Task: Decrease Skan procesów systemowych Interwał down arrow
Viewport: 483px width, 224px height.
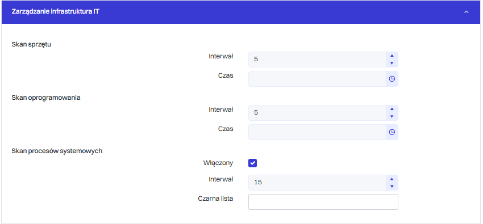Action: point(392,186)
